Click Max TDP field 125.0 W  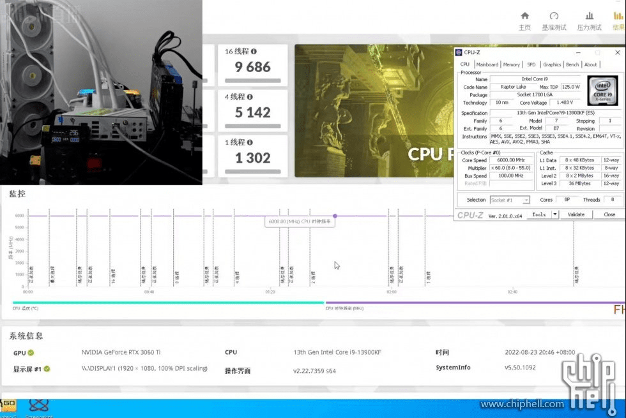(571, 87)
